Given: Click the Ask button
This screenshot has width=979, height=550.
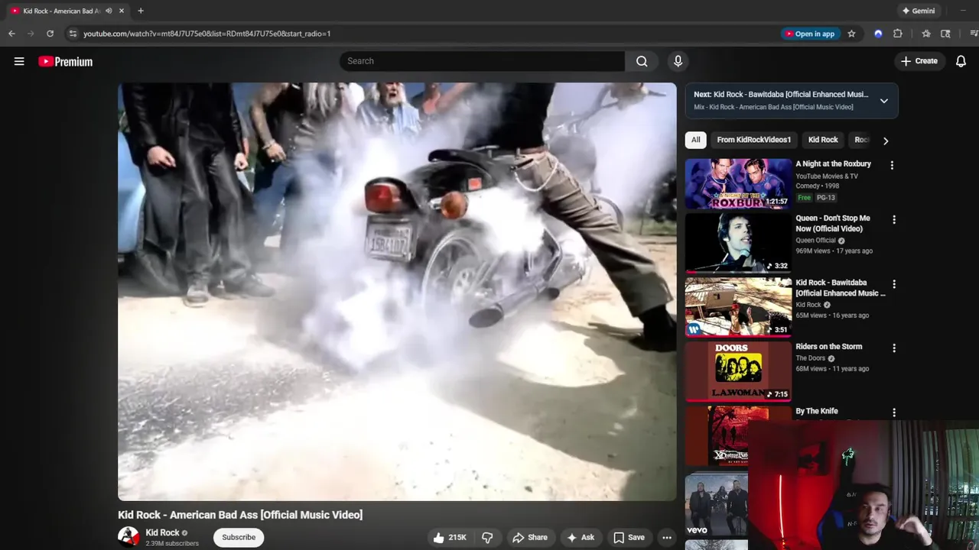Looking at the screenshot, I should pos(581,538).
